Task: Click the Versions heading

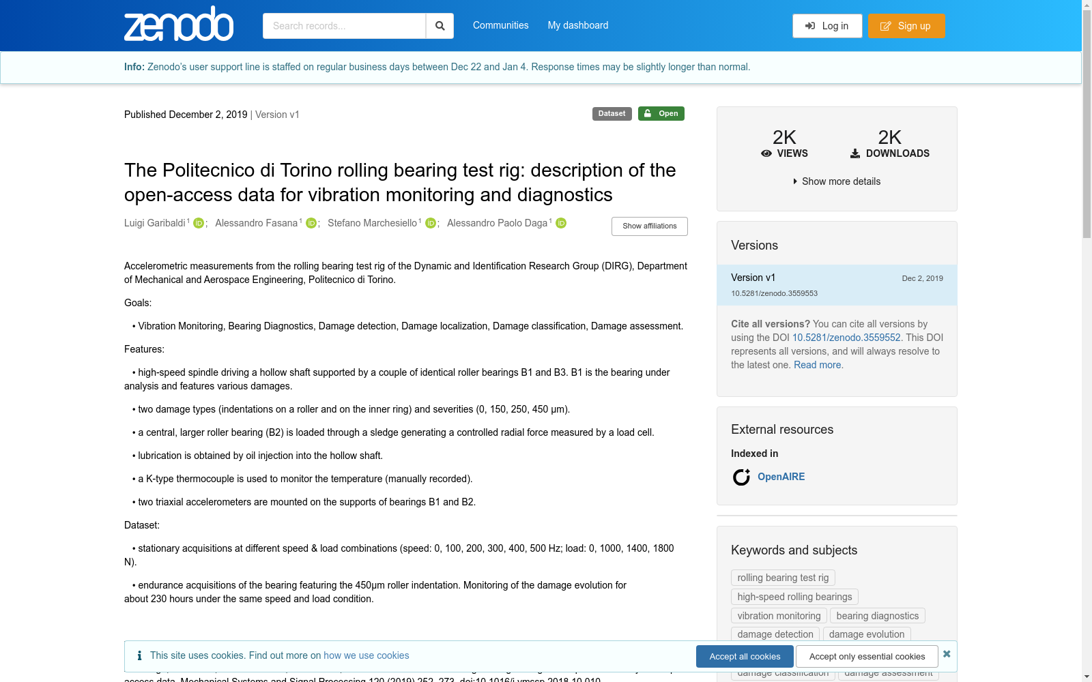Action: (x=754, y=246)
